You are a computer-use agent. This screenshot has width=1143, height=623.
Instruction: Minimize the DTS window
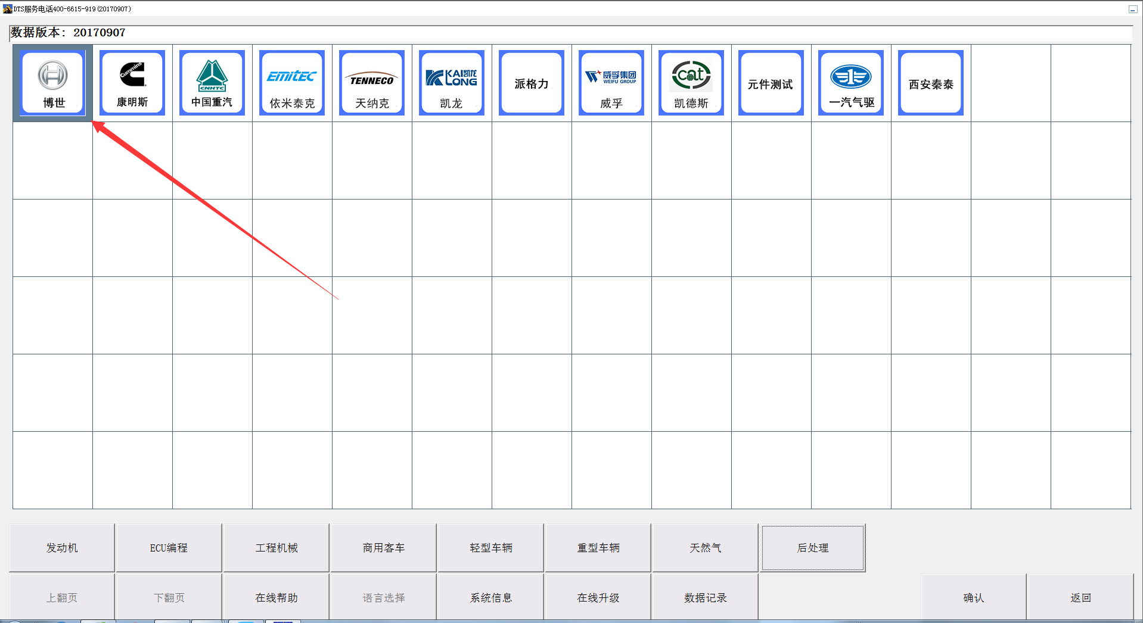(1132, 9)
